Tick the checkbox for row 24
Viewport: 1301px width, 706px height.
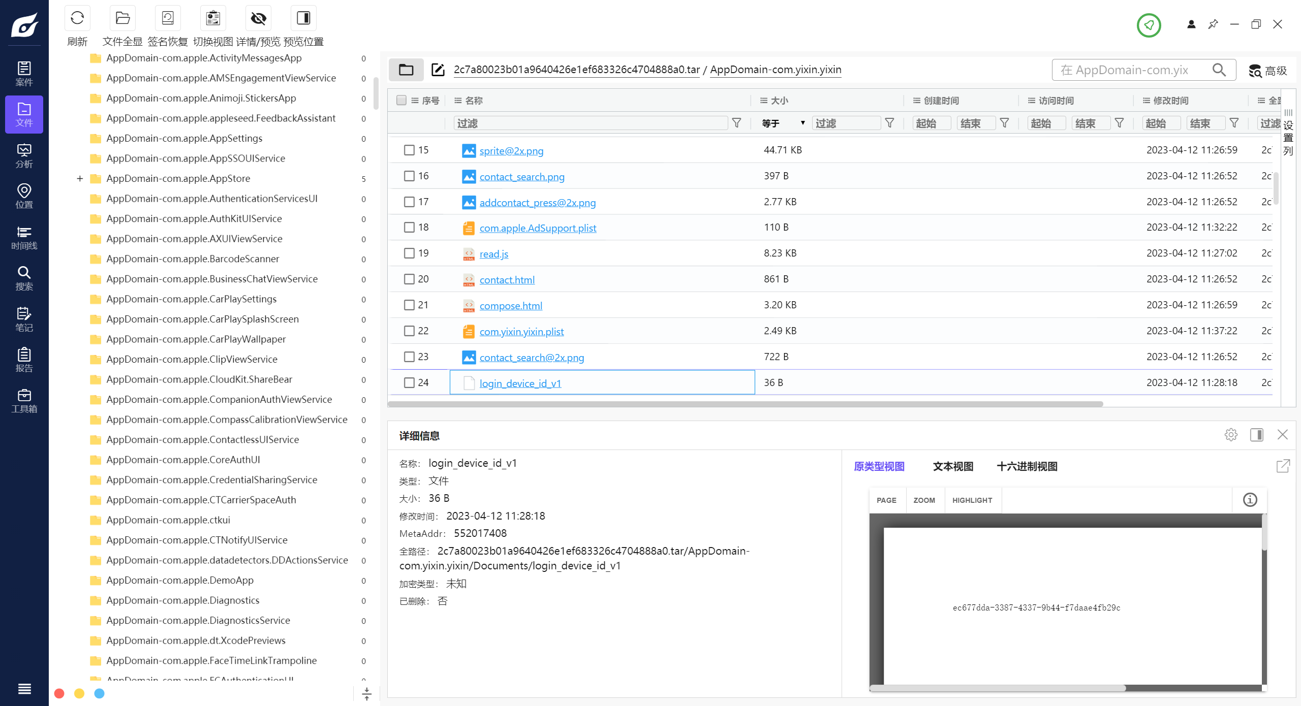pos(409,382)
